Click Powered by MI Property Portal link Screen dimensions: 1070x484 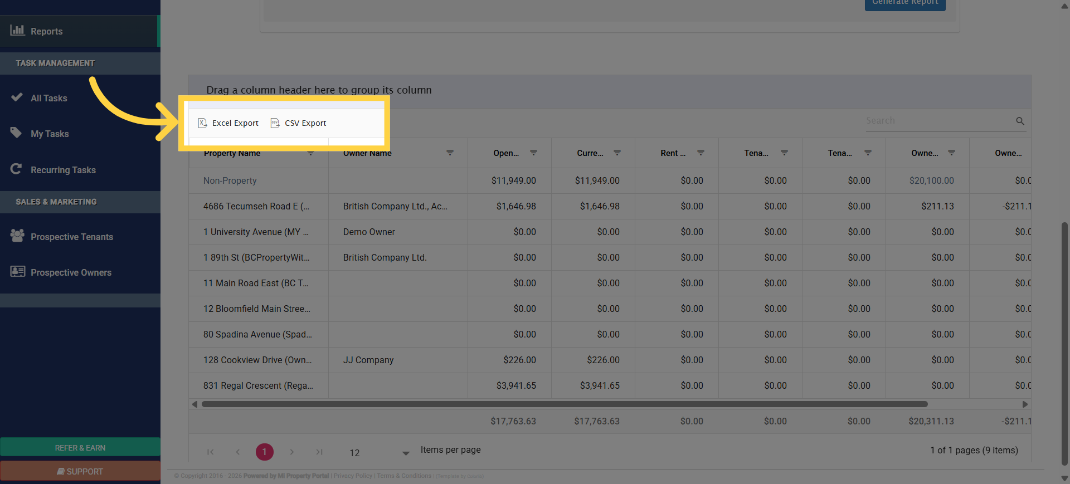(x=286, y=476)
